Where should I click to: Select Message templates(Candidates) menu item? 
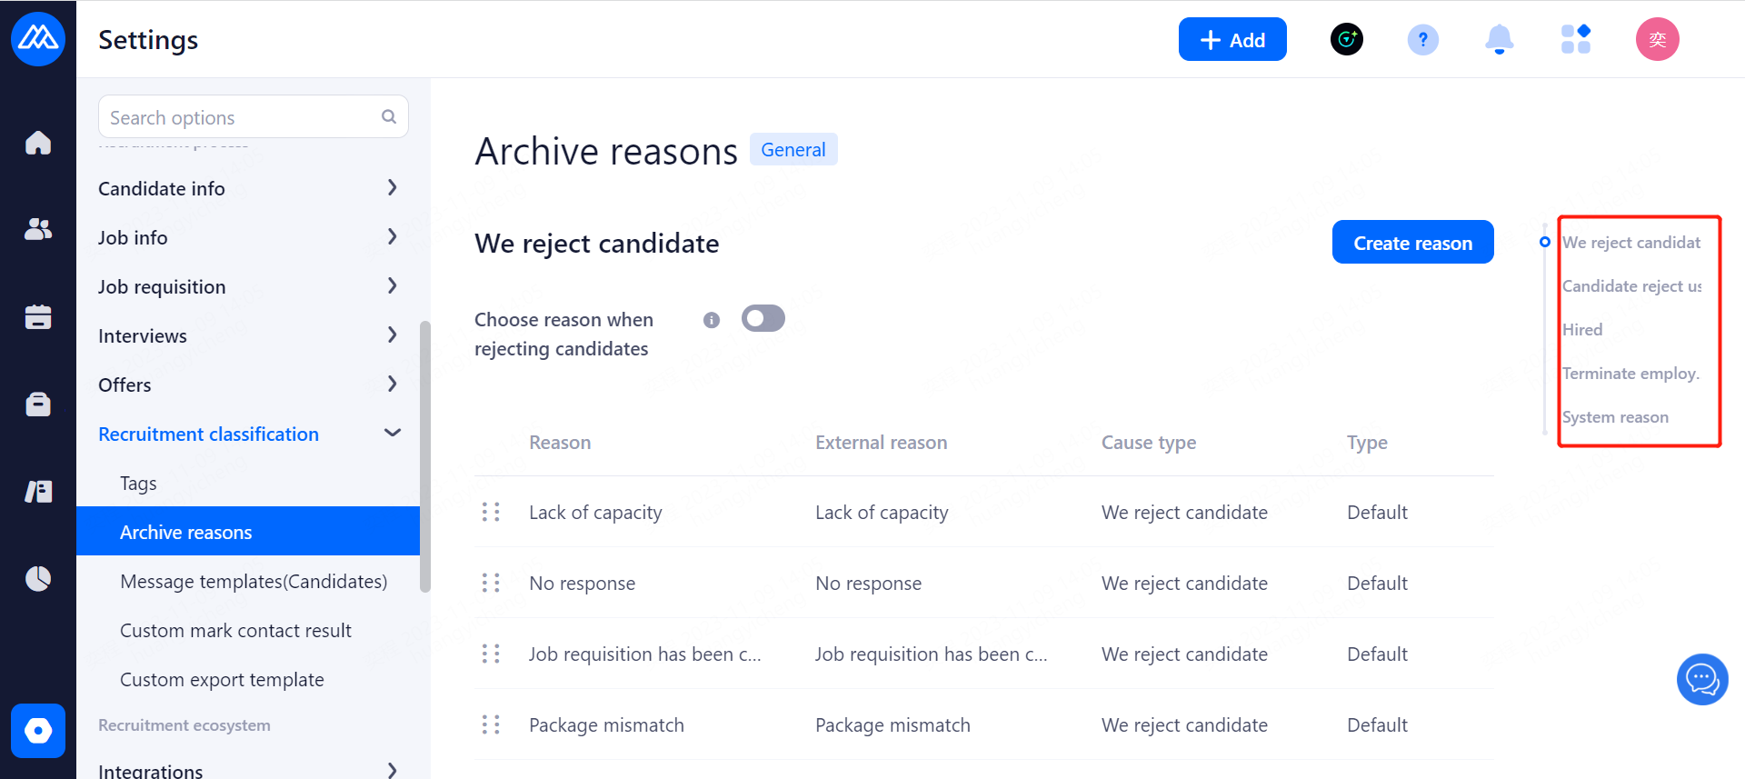254,582
